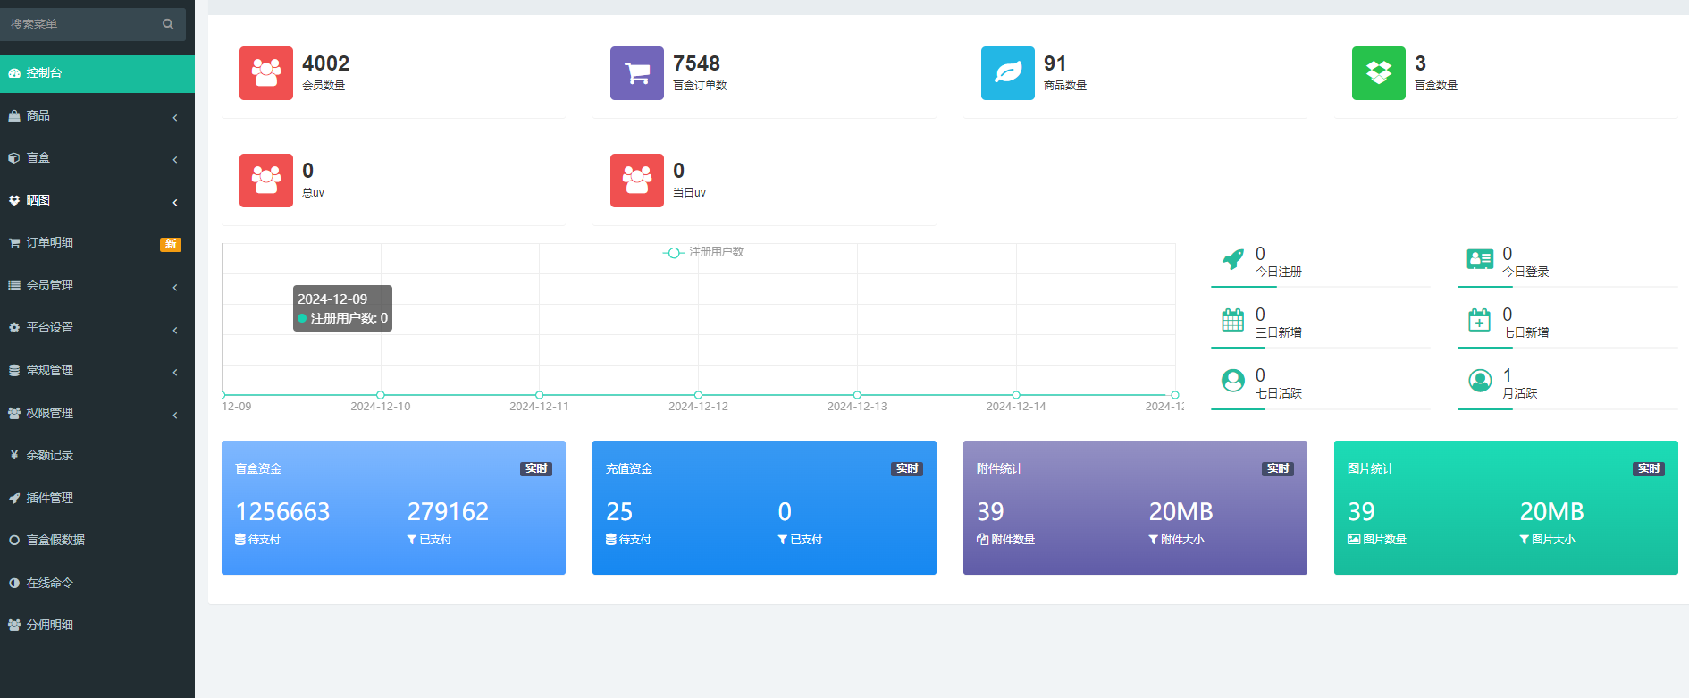1689x698 pixels.
Task: Click the red 总uv users icon
Action: click(266, 181)
